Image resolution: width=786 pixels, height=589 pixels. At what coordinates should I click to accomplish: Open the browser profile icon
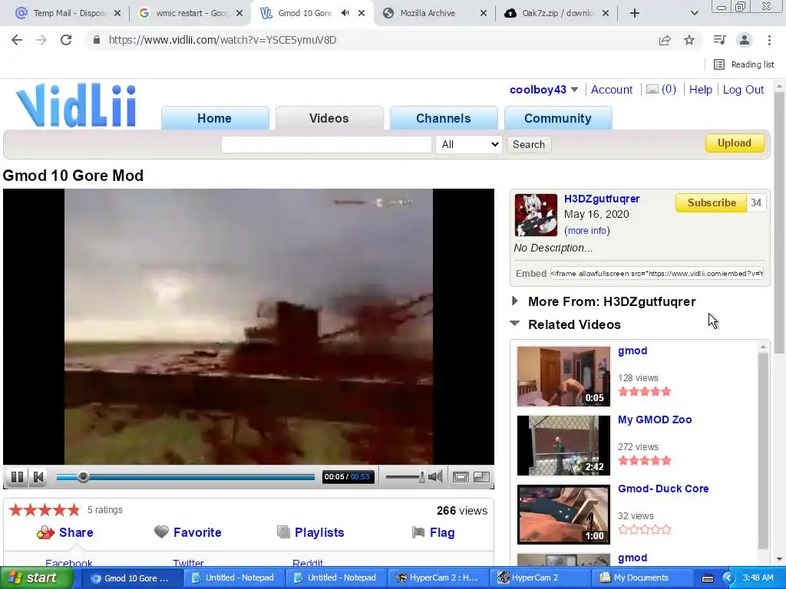pyautogui.click(x=745, y=40)
